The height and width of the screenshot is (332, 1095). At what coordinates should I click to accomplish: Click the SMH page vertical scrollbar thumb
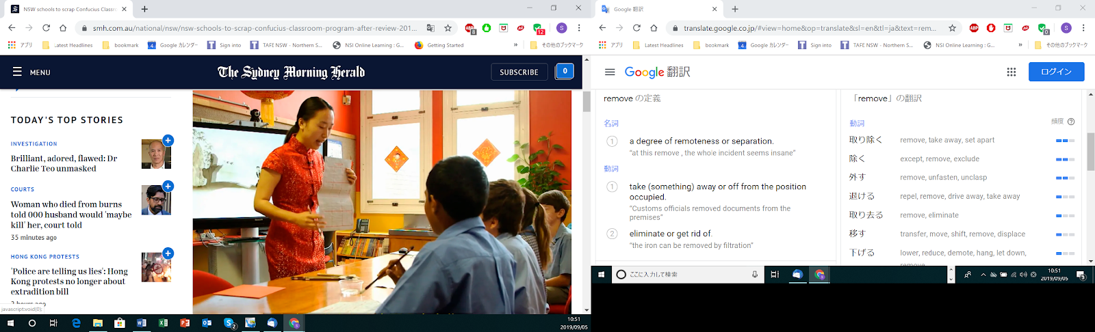tap(587, 101)
